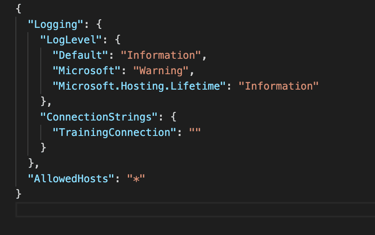The height and width of the screenshot is (235, 375).
Task: Click the "Logging" key text
Action: tap(55, 24)
